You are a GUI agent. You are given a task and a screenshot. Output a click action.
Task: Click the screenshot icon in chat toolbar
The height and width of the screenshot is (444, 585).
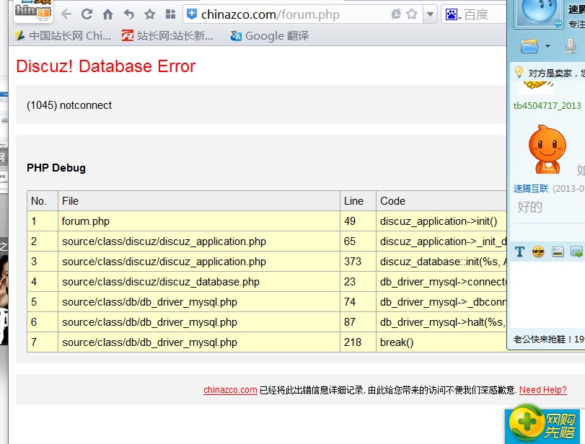click(576, 252)
